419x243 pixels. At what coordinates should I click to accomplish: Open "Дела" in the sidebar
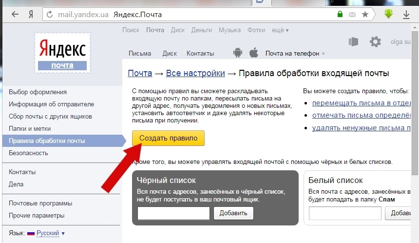coord(16,184)
